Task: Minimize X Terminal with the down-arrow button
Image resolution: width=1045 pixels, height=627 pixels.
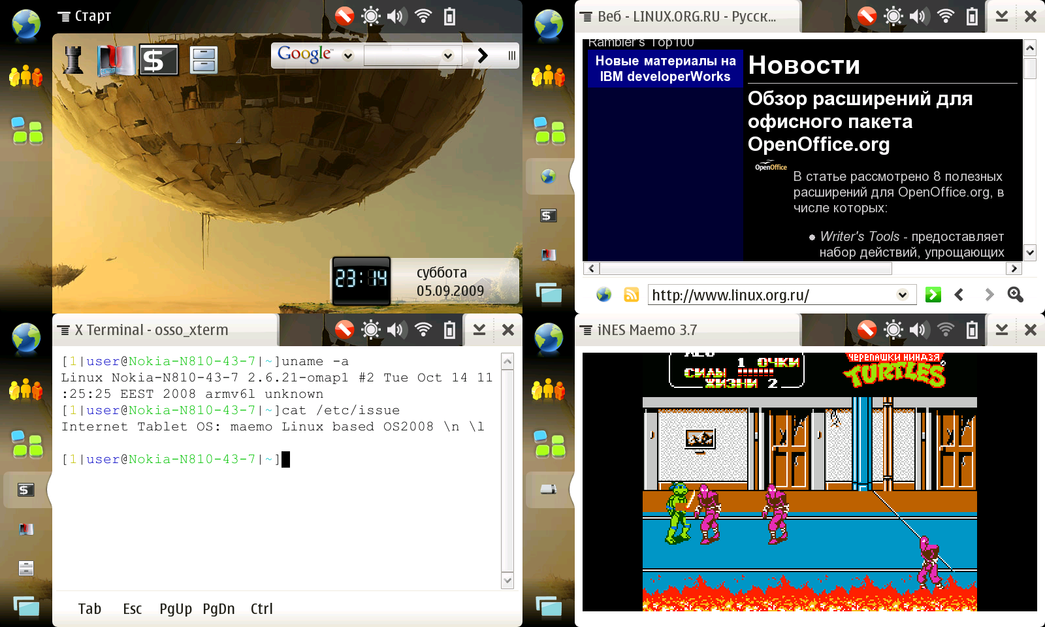Action: pos(479,330)
